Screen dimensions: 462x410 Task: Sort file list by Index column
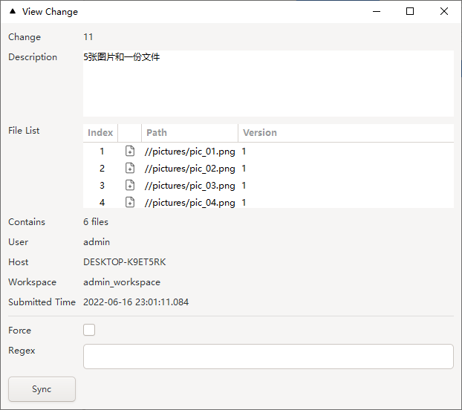100,133
